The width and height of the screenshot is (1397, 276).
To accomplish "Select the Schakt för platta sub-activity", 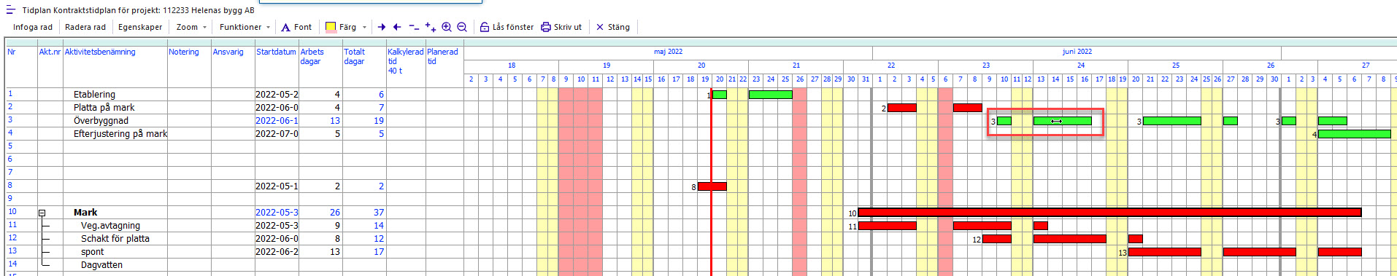I will tap(115, 239).
